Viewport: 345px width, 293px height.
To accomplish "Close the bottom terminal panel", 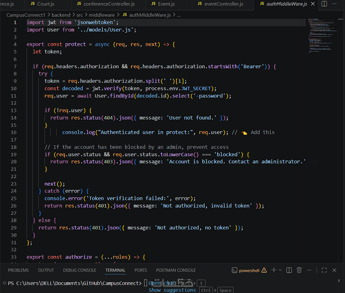I will pyautogui.click(x=334, y=270).
